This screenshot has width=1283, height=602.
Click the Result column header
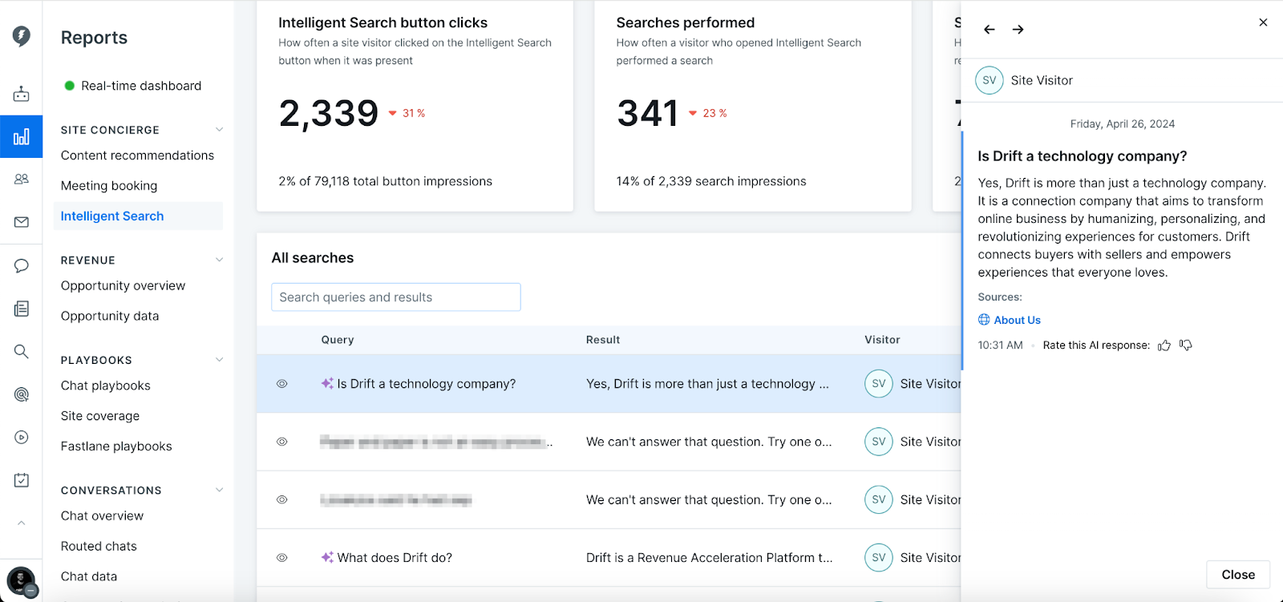click(x=603, y=340)
